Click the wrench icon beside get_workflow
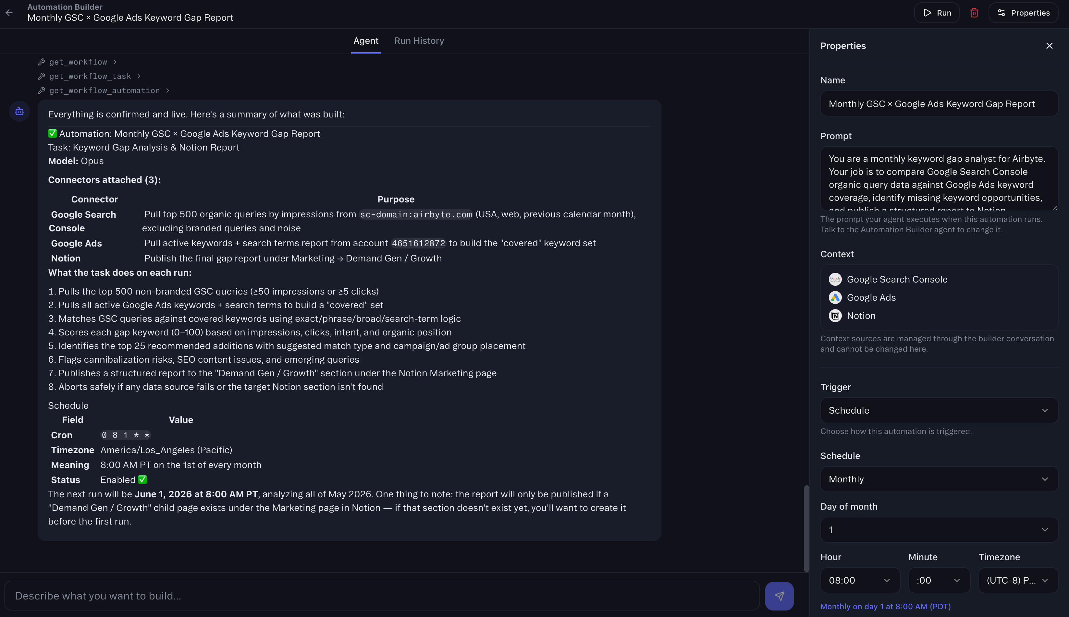 [42, 62]
